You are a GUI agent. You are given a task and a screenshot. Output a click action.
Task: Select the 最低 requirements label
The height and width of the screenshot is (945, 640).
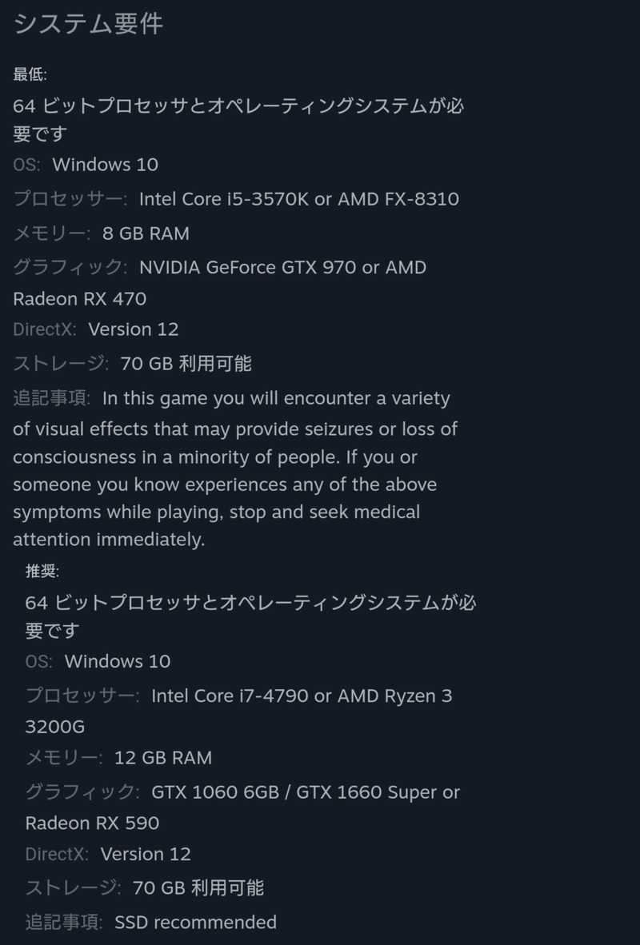[x=30, y=74]
